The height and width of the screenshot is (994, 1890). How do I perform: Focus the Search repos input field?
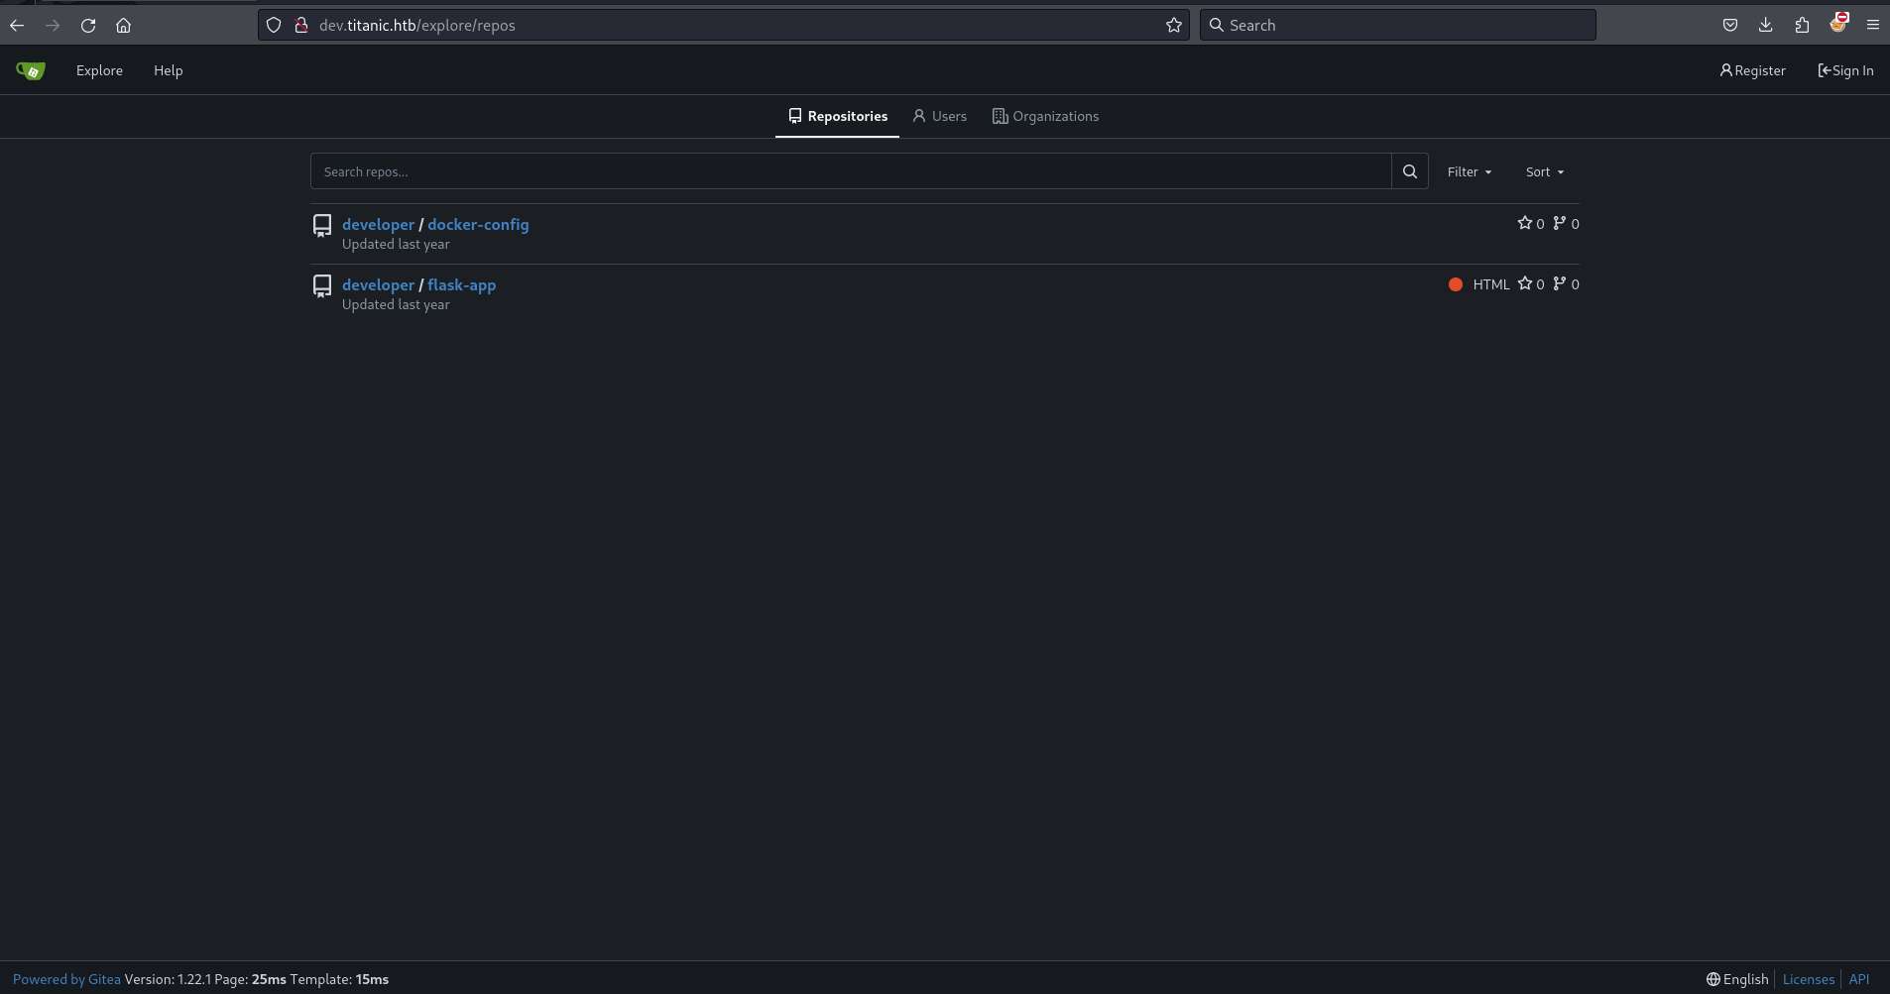tap(850, 171)
